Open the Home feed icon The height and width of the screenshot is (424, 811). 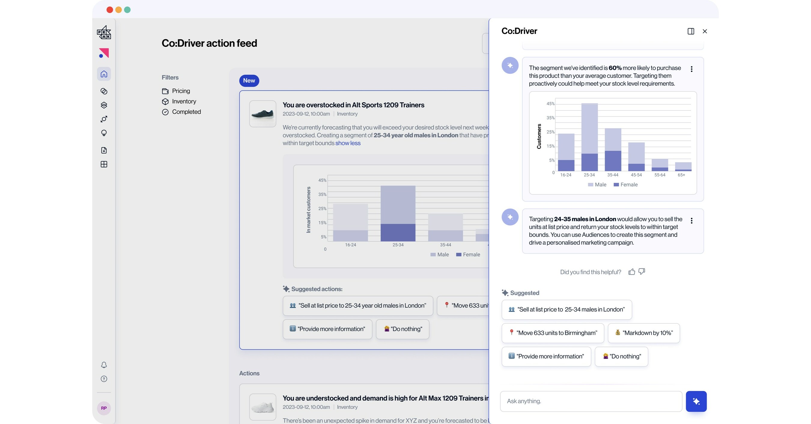(104, 73)
